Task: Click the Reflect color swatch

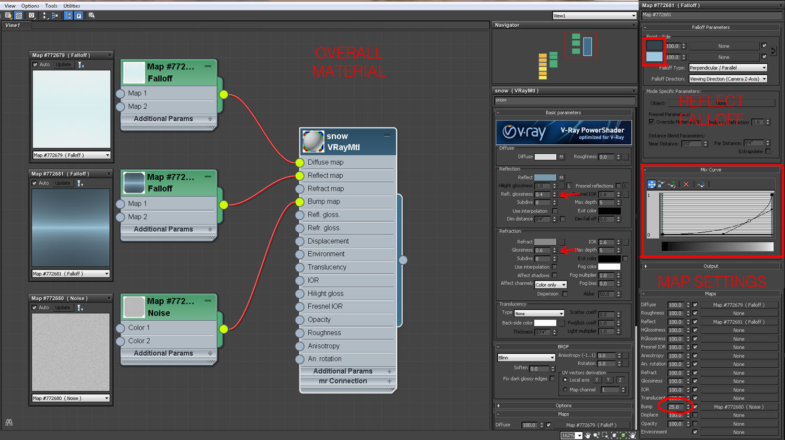Action: [x=545, y=177]
